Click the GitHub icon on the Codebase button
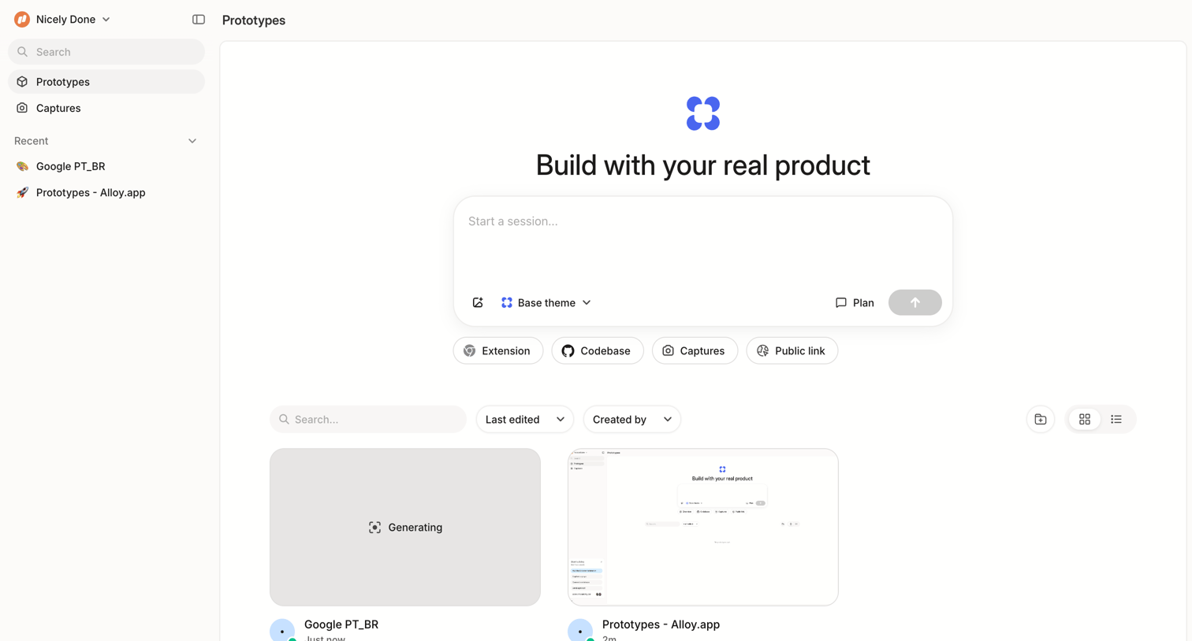Image resolution: width=1192 pixels, height=641 pixels. tap(568, 350)
